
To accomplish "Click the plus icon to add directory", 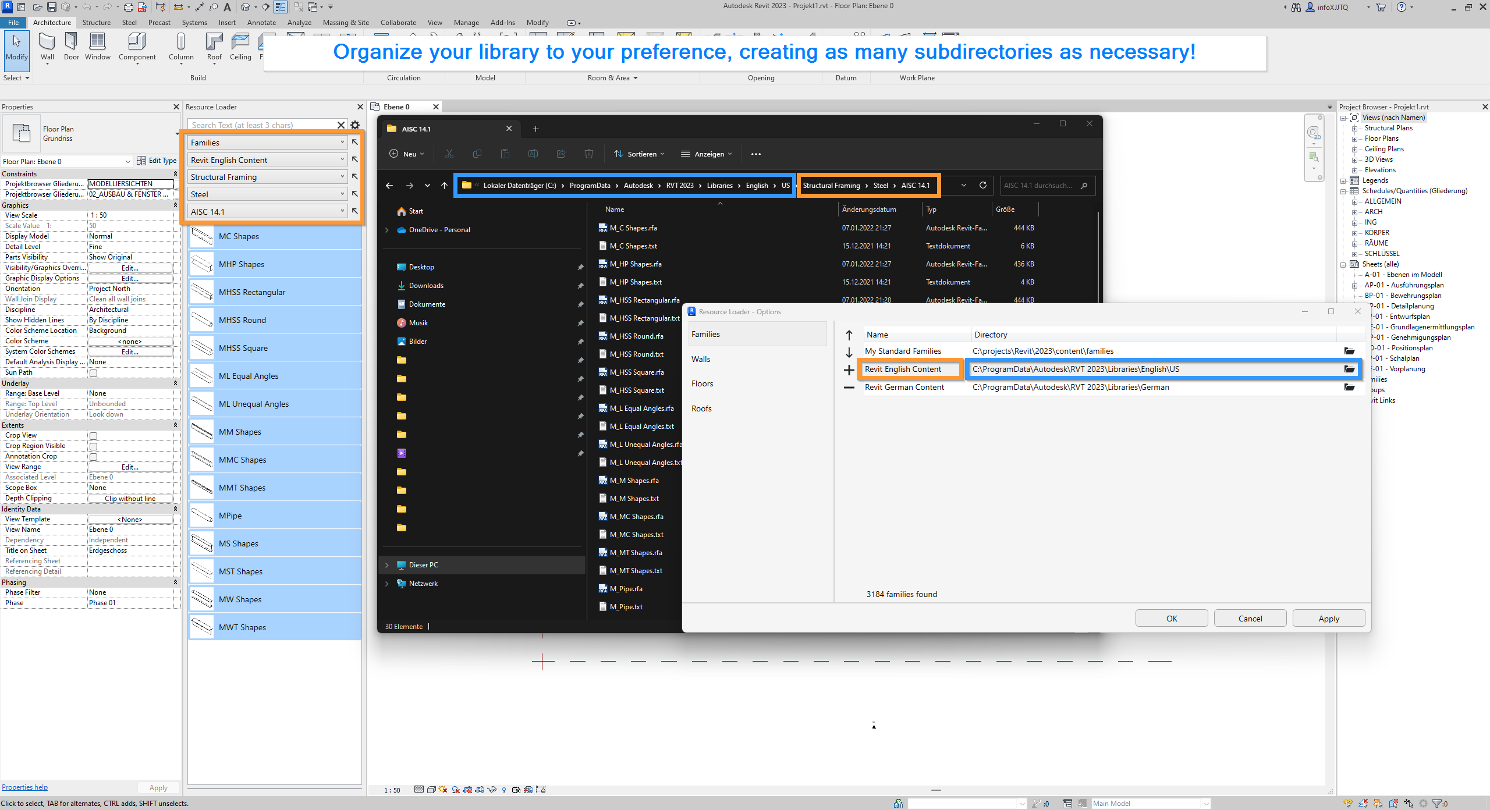I will coord(849,370).
